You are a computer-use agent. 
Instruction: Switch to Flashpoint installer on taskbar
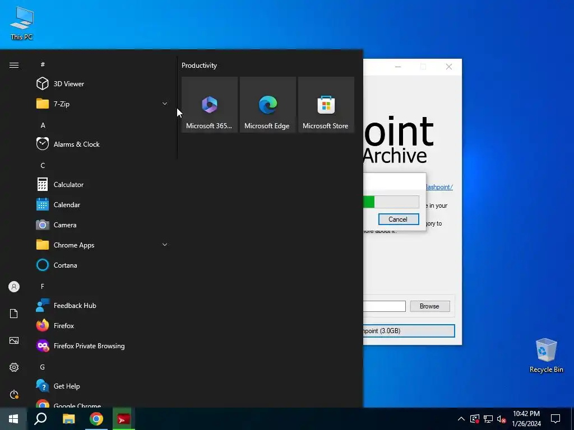pyautogui.click(x=124, y=419)
